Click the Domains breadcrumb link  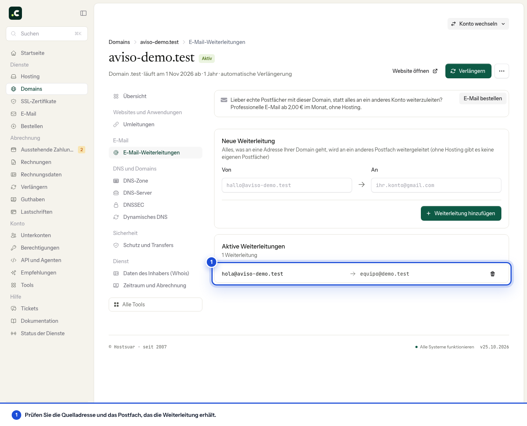click(119, 42)
